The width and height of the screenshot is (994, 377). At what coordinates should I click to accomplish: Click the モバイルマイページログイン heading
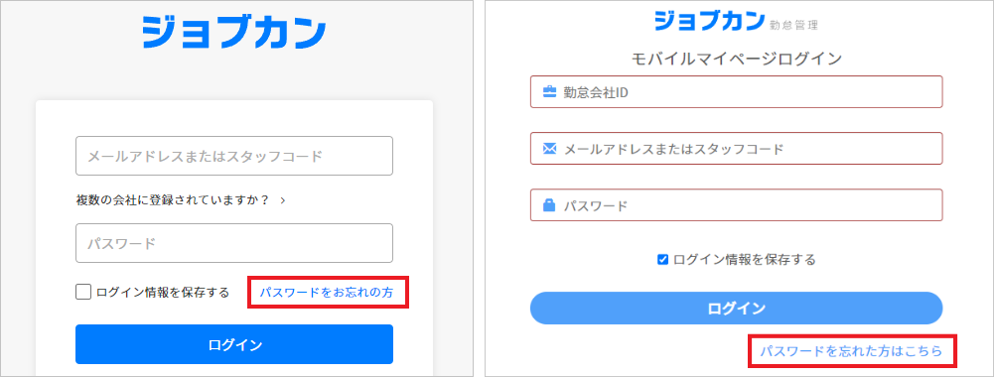[736, 59]
